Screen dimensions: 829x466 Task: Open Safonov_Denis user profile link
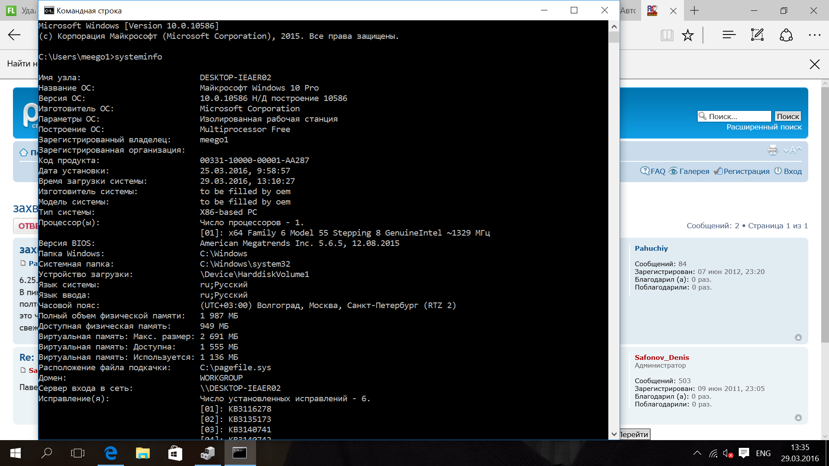661,357
